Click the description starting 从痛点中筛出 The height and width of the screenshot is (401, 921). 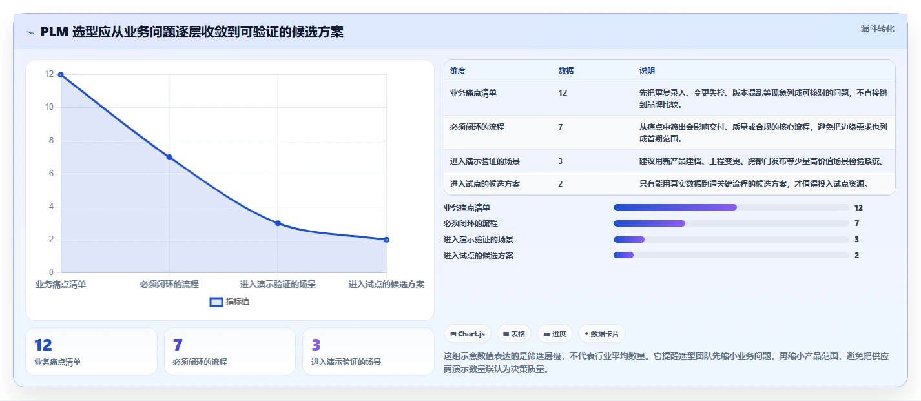763,132
